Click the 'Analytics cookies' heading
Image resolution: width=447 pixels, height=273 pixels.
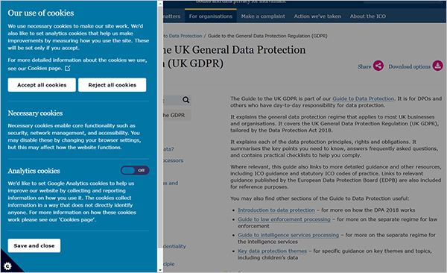(34, 171)
